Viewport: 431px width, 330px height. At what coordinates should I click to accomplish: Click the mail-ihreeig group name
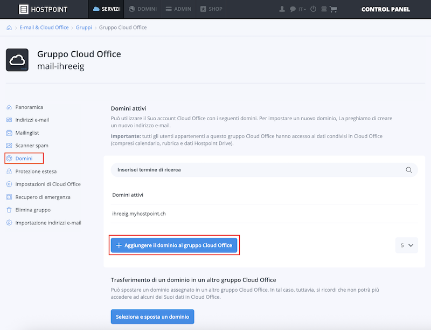tap(61, 66)
